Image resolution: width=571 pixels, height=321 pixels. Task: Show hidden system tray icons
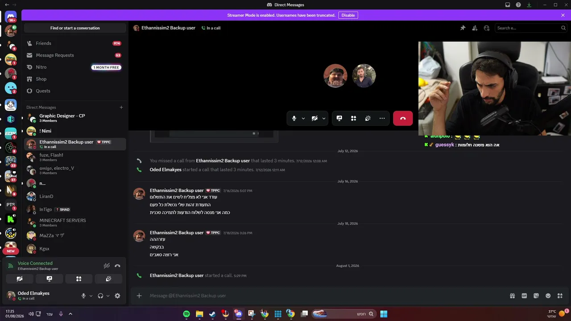(70, 314)
